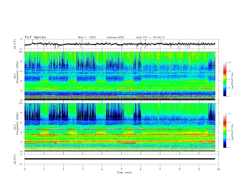Viewport: 246px width, 190px height.
Task: Click the time axis tick label 9
Action: point(199,169)
